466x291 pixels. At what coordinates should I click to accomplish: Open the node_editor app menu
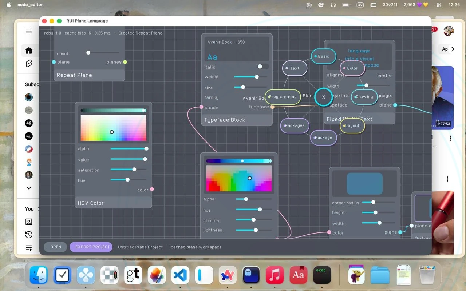tap(30, 5)
